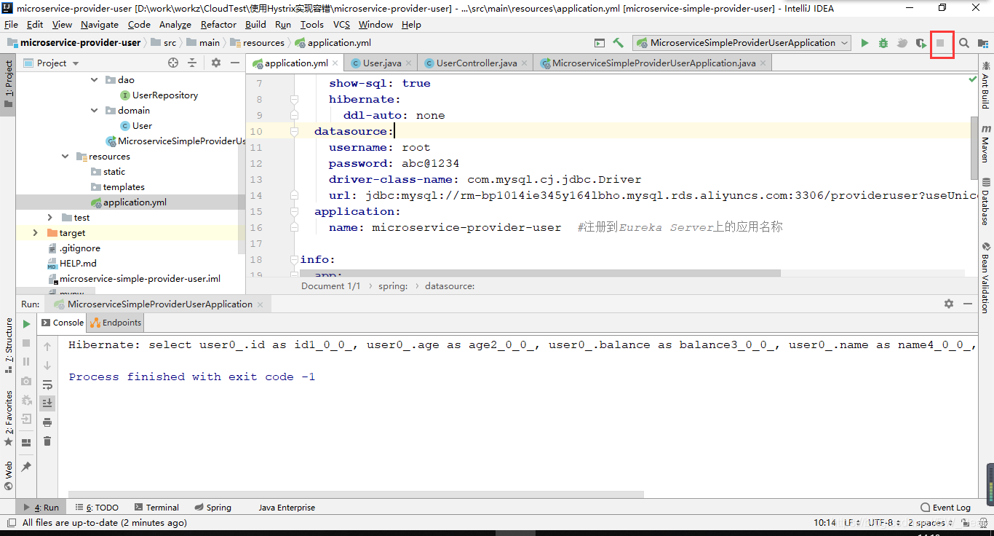Toggle soft-wrap in the console
Screen dimensions: 994x536
click(47, 385)
